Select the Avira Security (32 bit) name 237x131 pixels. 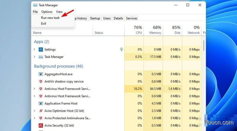click(x=59, y=125)
